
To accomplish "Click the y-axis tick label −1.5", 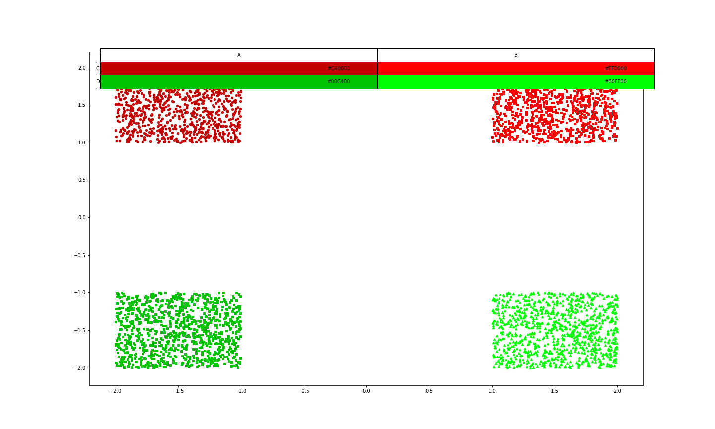I will click(80, 330).
